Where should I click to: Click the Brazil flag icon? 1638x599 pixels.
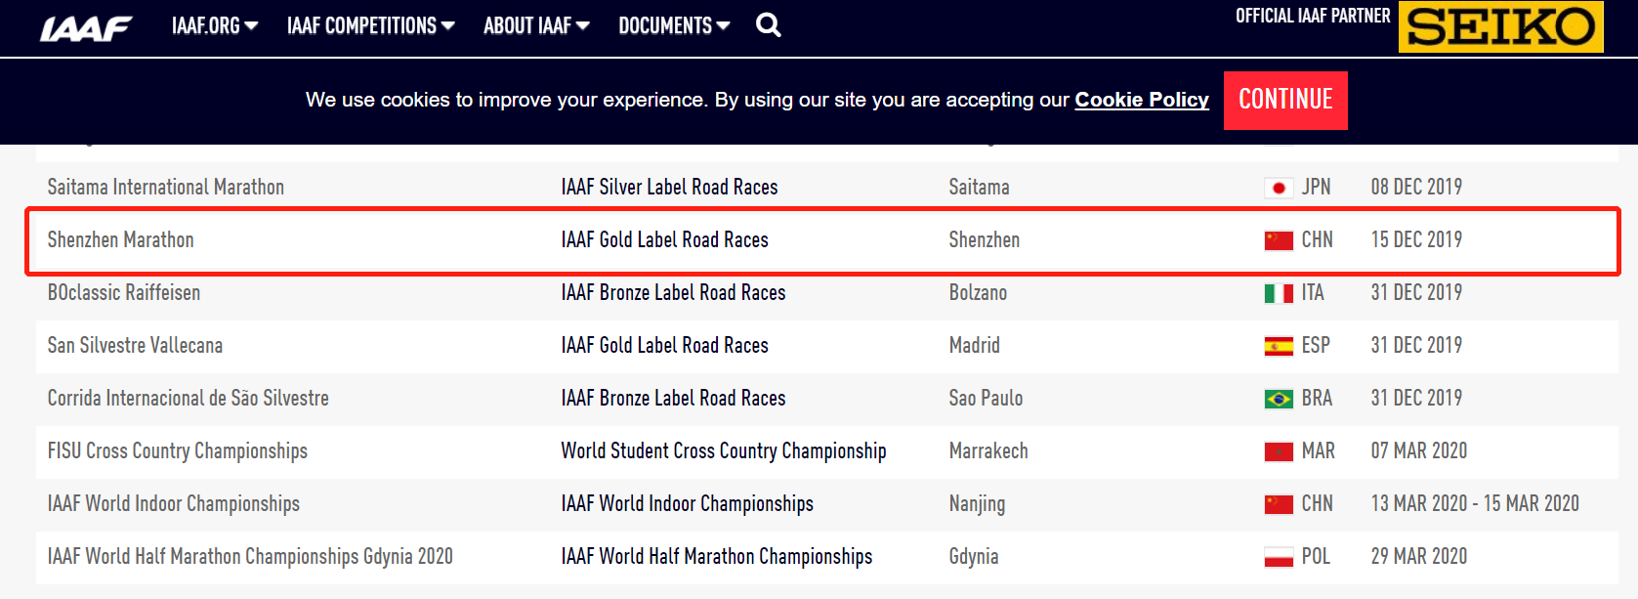click(x=1279, y=399)
